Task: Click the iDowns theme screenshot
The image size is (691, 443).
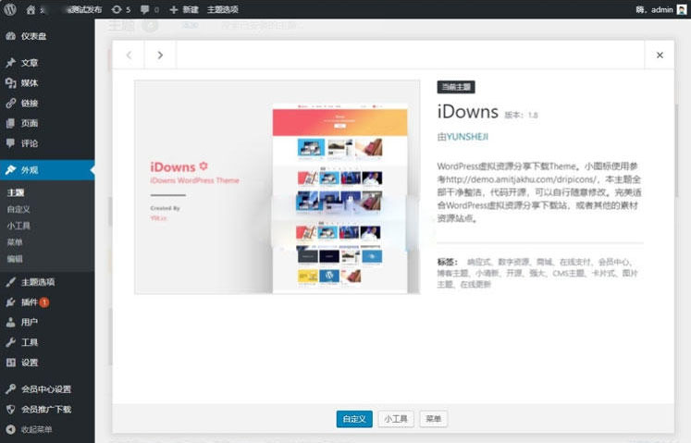Action: 278,187
